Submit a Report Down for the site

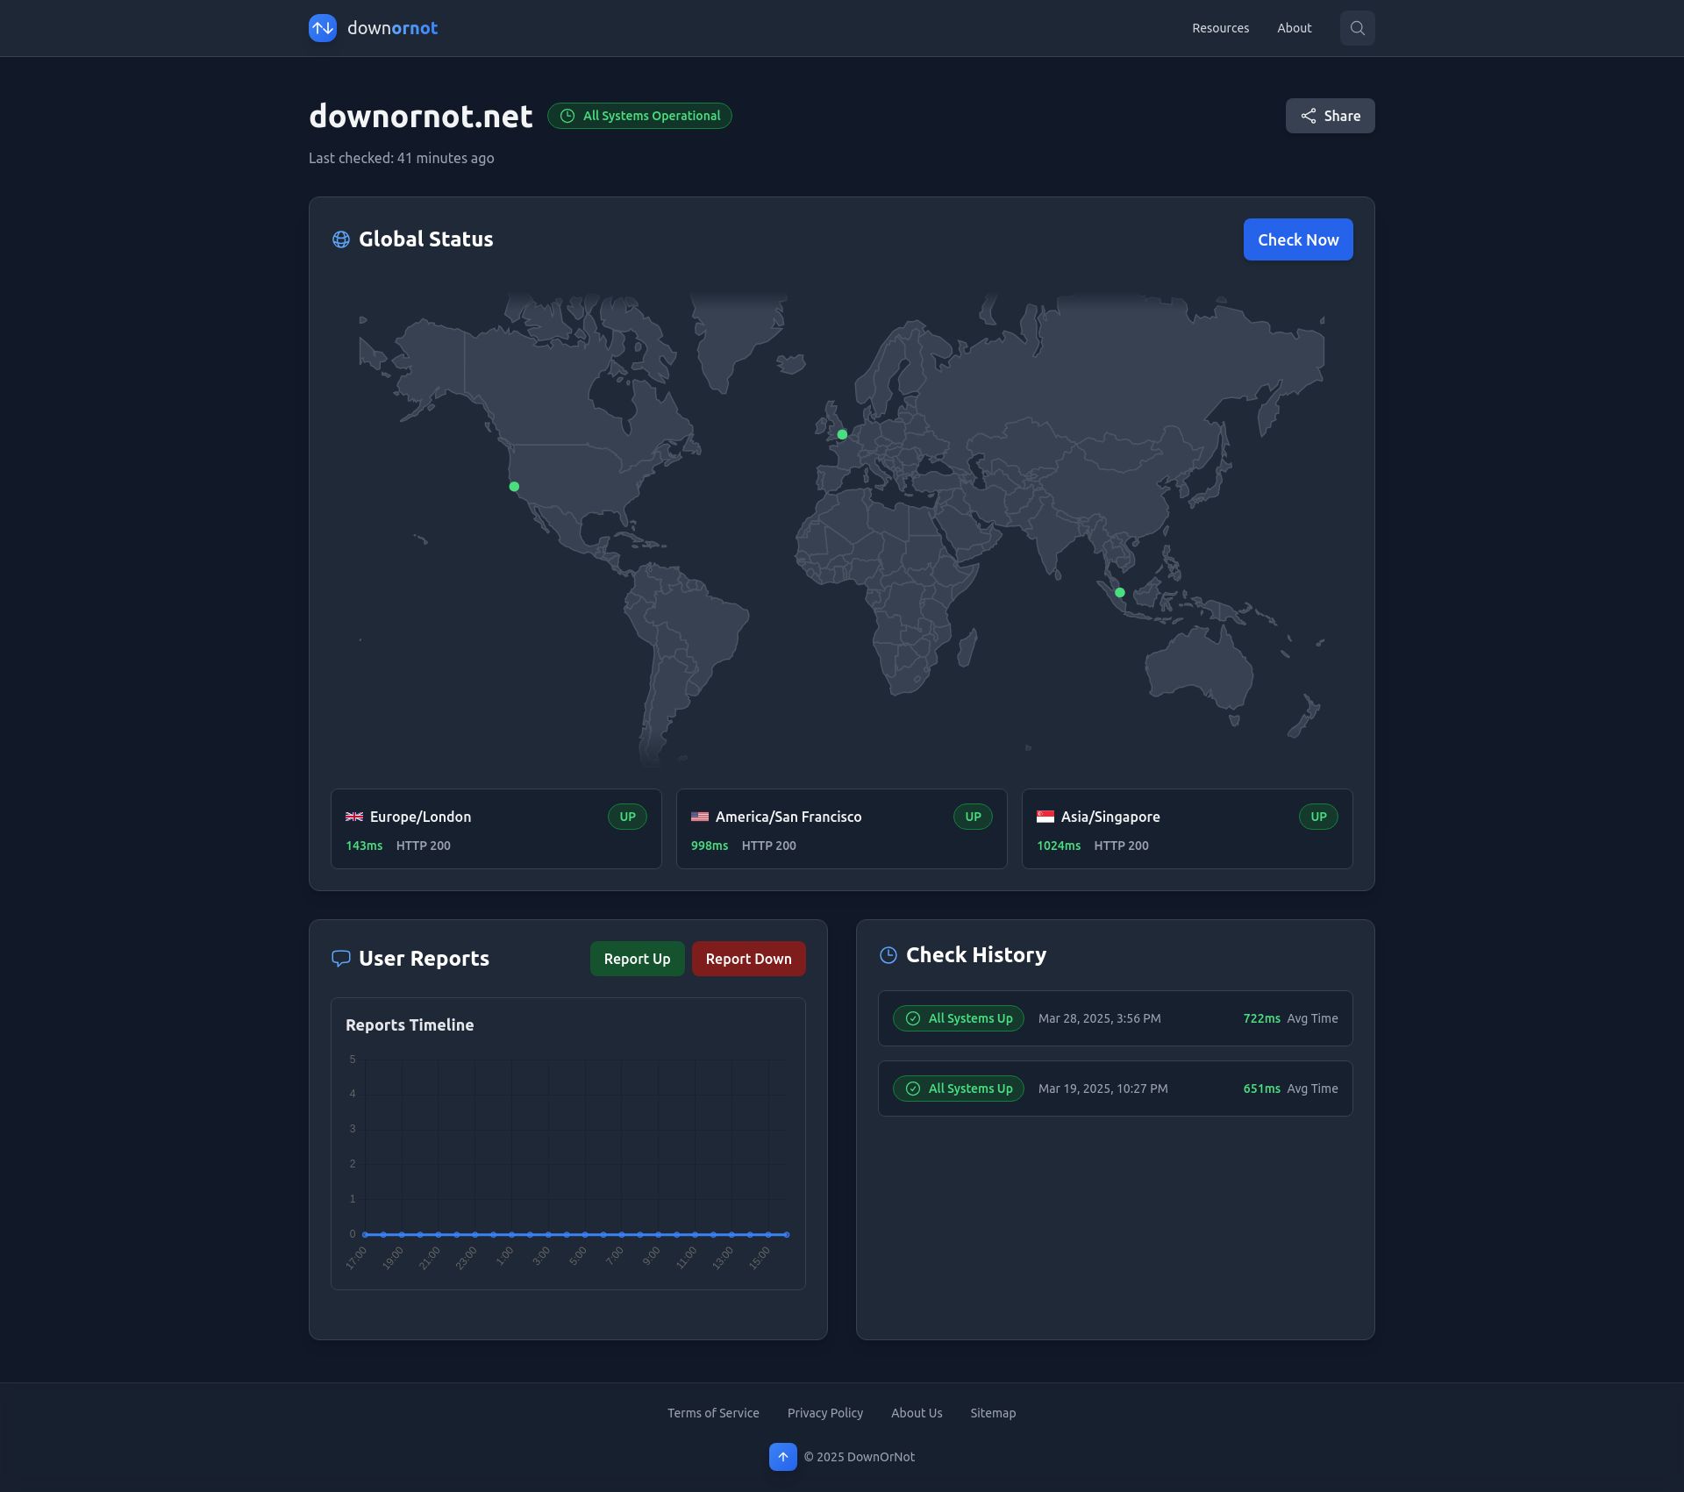click(x=748, y=958)
